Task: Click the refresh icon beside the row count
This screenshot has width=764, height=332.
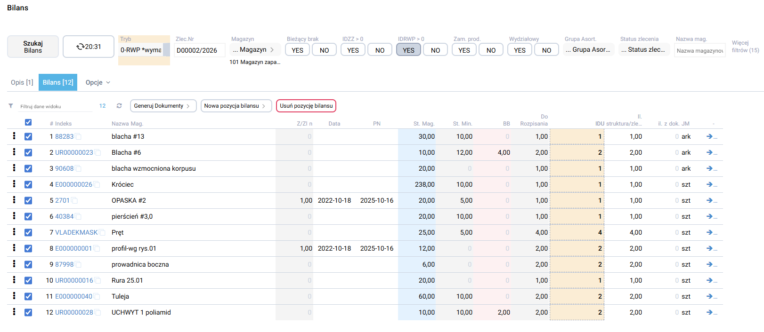Action: pyautogui.click(x=119, y=106)
